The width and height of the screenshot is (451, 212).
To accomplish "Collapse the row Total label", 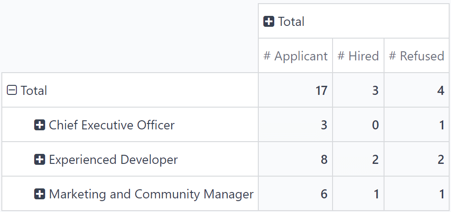I will 34,90.
